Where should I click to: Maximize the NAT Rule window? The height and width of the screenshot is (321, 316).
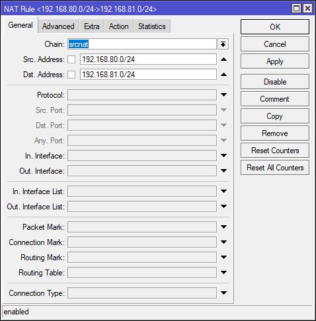click(x=296, y=9)
